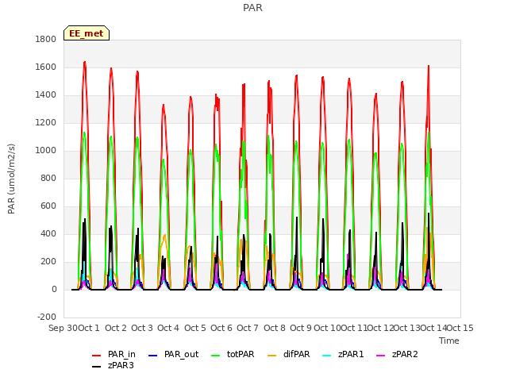This screenshot has height=381, width=508.
Task: Select the difPAR legend label
Action: click(x=296, y=355)
